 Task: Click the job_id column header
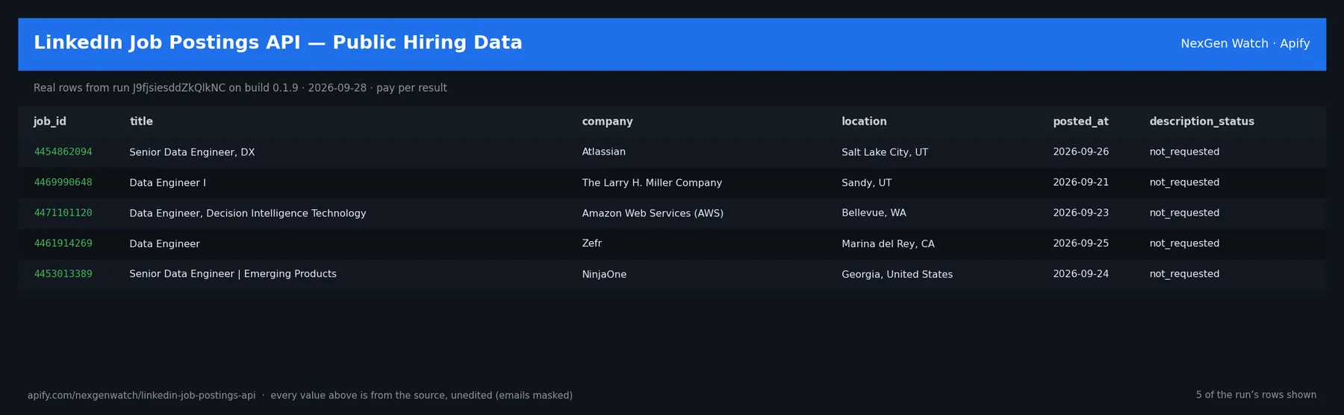50,121
